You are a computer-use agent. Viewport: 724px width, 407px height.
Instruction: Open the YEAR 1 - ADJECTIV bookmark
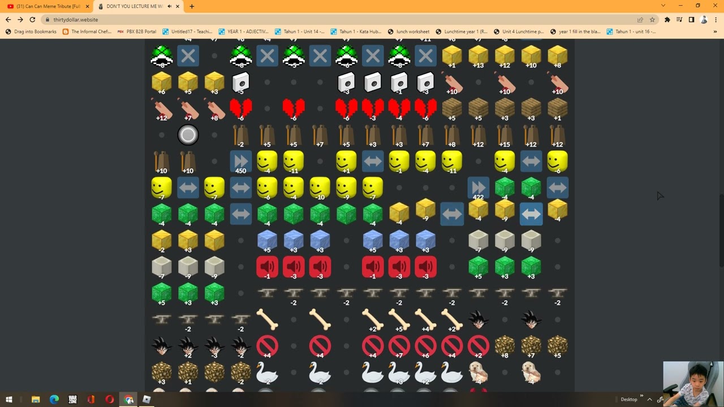click(243, 32)
